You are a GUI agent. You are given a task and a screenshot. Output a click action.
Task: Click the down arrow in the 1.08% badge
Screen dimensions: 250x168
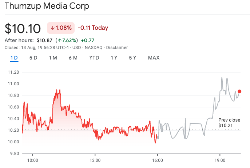[x=53, y=28]
